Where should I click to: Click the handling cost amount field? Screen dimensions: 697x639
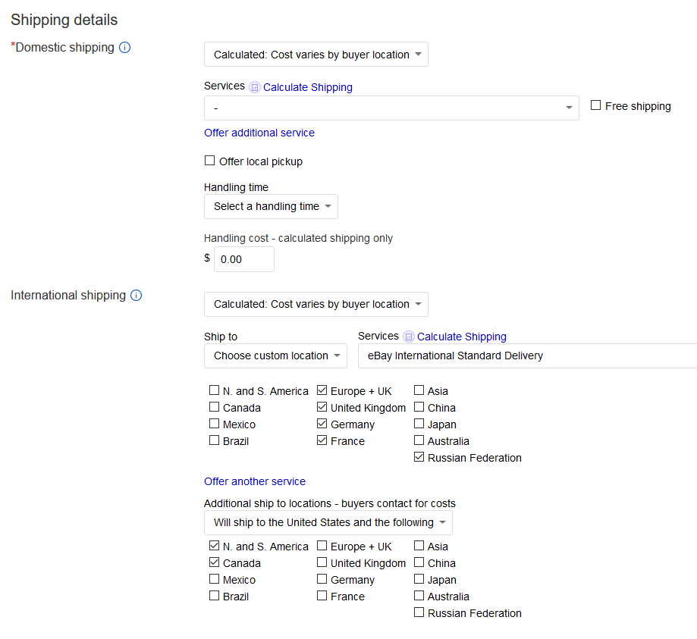point(244,259)
